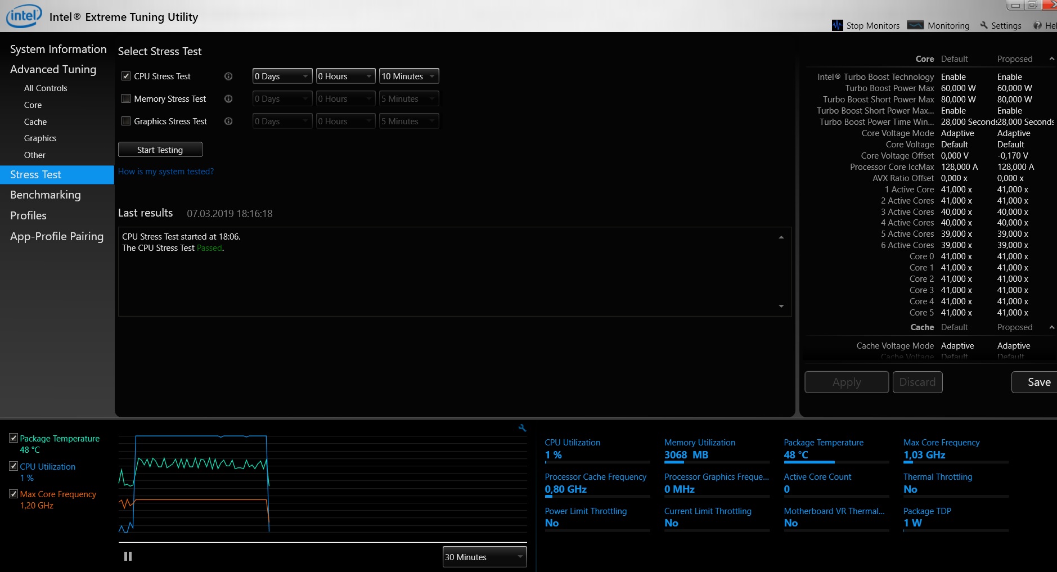Toggle CPU Utilization graph checkbox

(14, 466)
